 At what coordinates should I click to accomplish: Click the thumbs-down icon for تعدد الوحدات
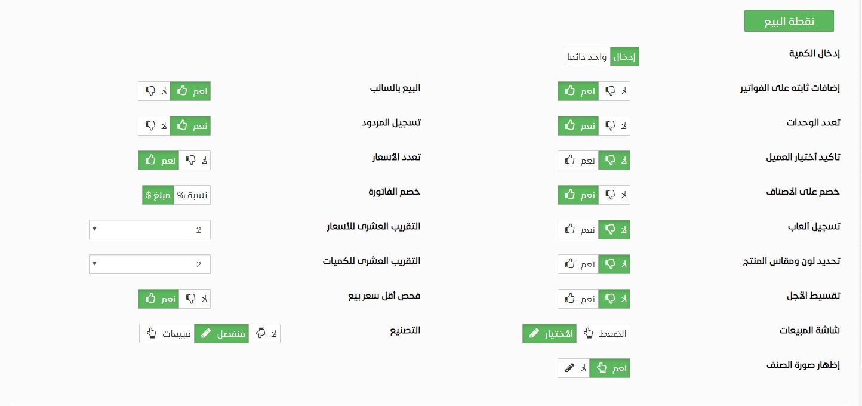point(610,126)
